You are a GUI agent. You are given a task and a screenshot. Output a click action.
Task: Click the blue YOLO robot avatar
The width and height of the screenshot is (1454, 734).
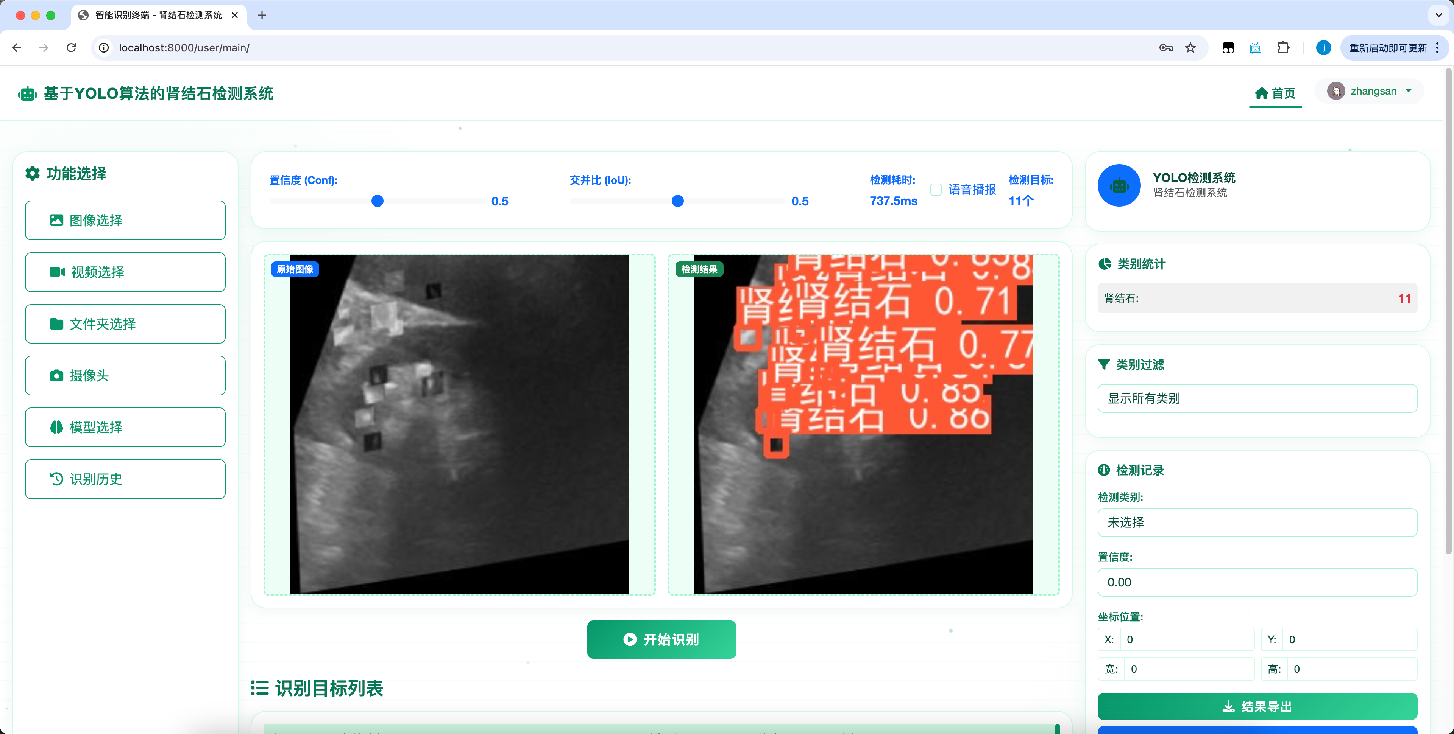[1119, 185]
